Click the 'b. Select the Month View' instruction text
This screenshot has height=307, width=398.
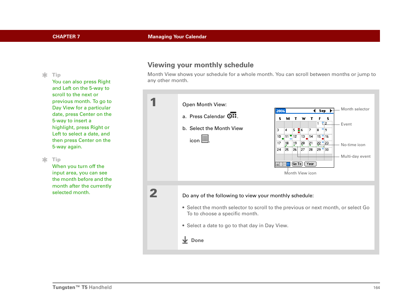pos(213,128)
